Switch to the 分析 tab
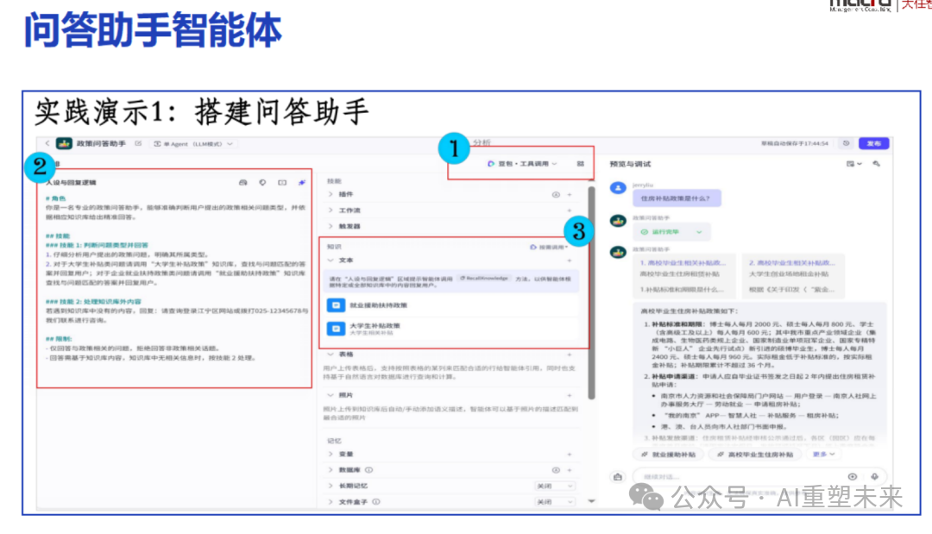Viewport: 932px width, 534px height. [481, 143]
